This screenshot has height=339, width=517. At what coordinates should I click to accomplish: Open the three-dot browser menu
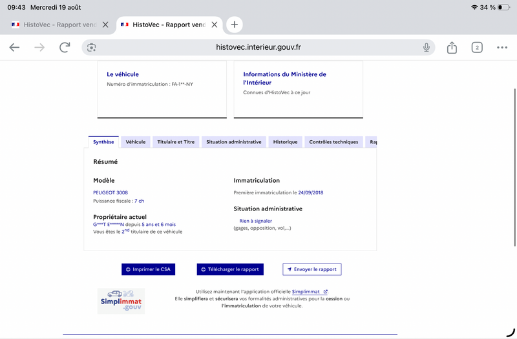[502, 47]
